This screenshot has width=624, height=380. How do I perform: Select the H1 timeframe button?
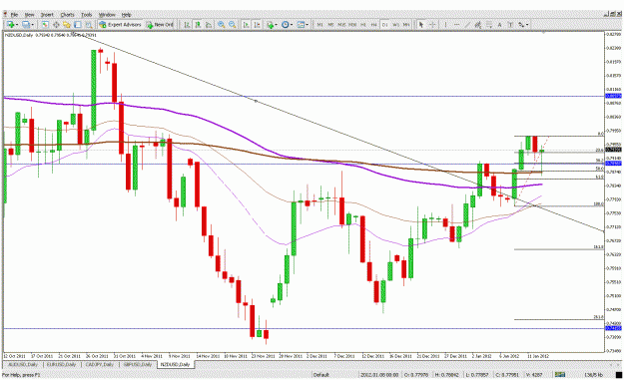363,25
